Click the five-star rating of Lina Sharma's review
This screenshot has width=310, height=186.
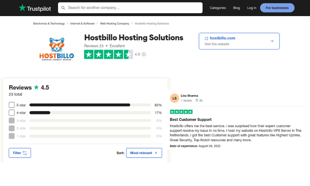coord(181,112)
